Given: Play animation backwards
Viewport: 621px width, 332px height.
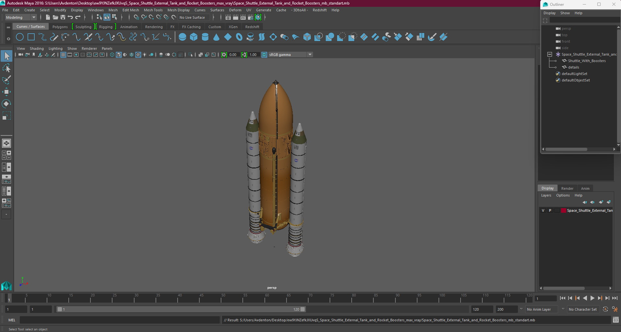Looking at the screenshot, I should (x=585, y=298).
